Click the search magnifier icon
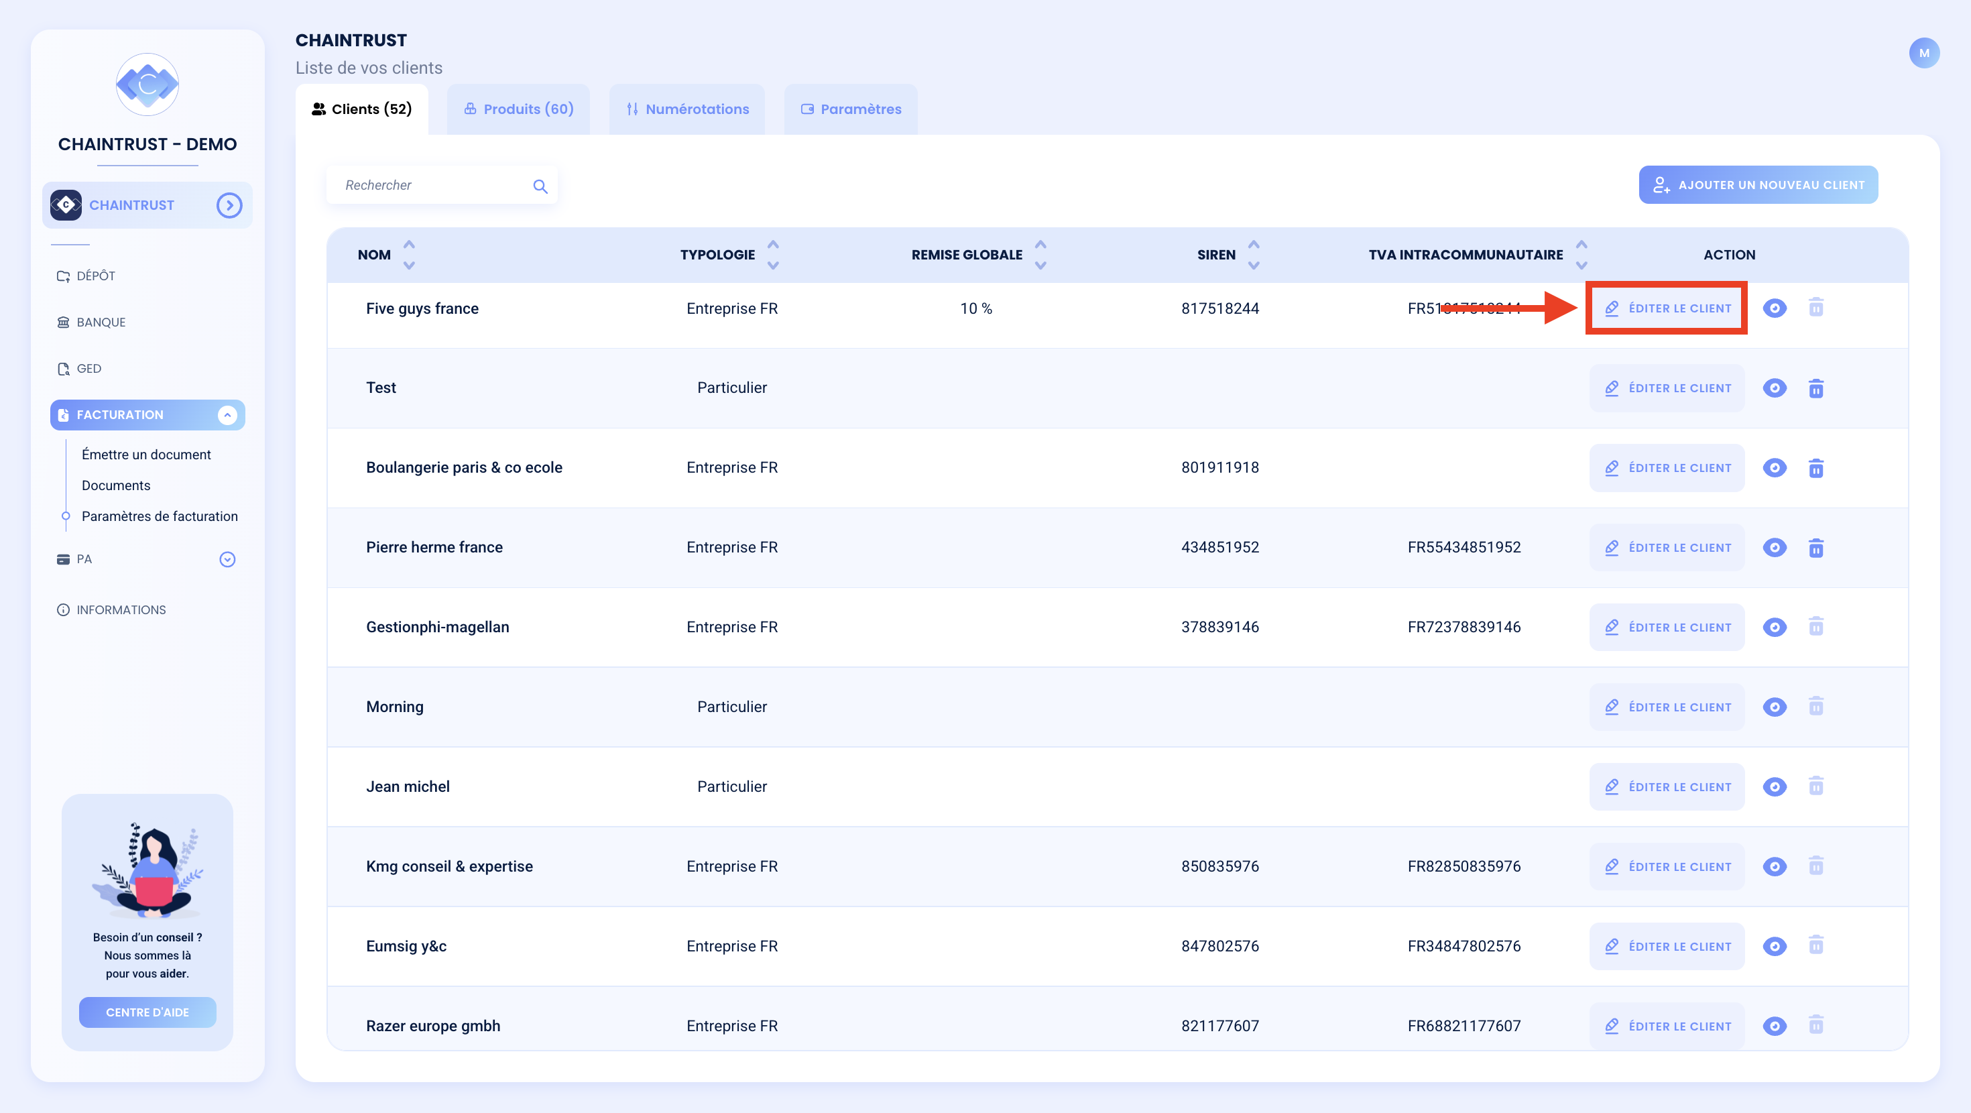Viewport: 1971px width, 1113px height. (x=540, y=186)
